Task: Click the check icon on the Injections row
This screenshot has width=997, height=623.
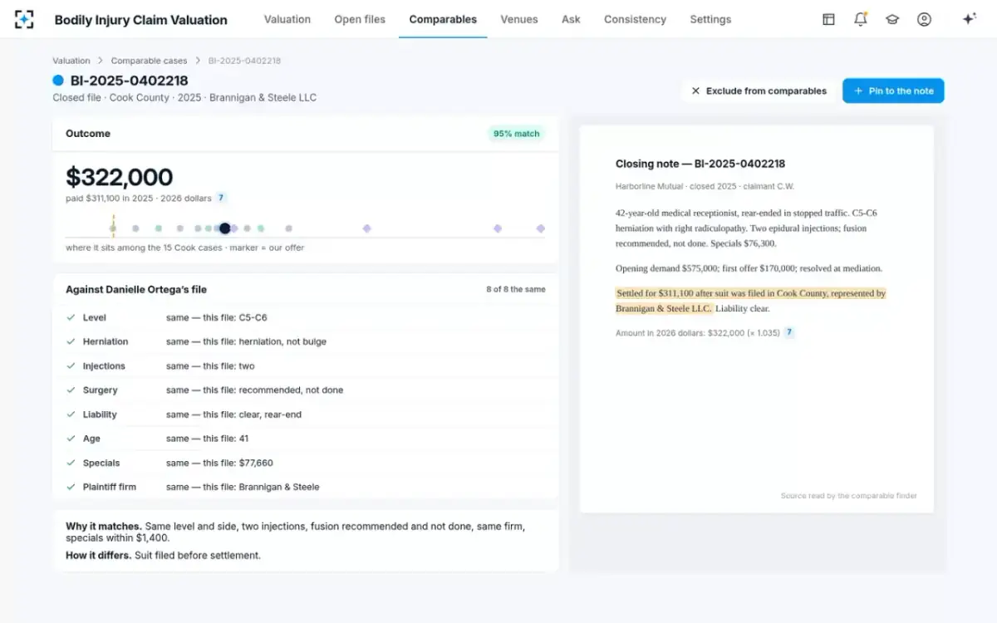Action: click(x=71, y=365)
